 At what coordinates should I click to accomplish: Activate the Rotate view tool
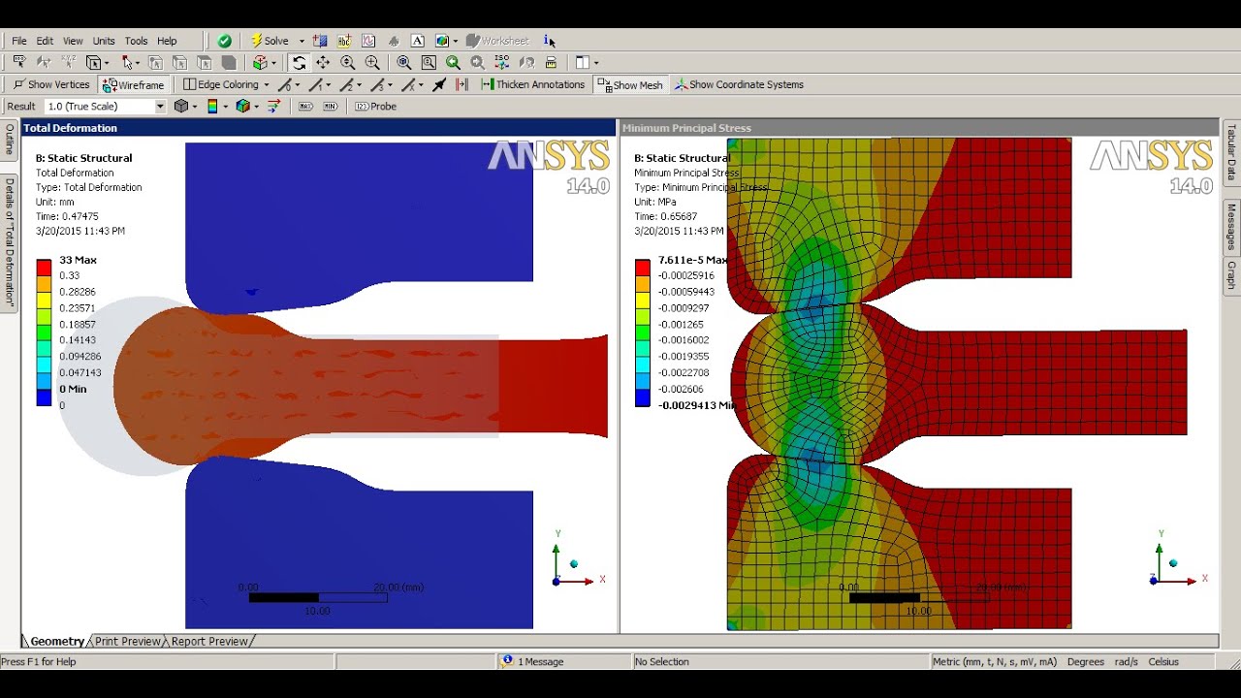[299, 62]
